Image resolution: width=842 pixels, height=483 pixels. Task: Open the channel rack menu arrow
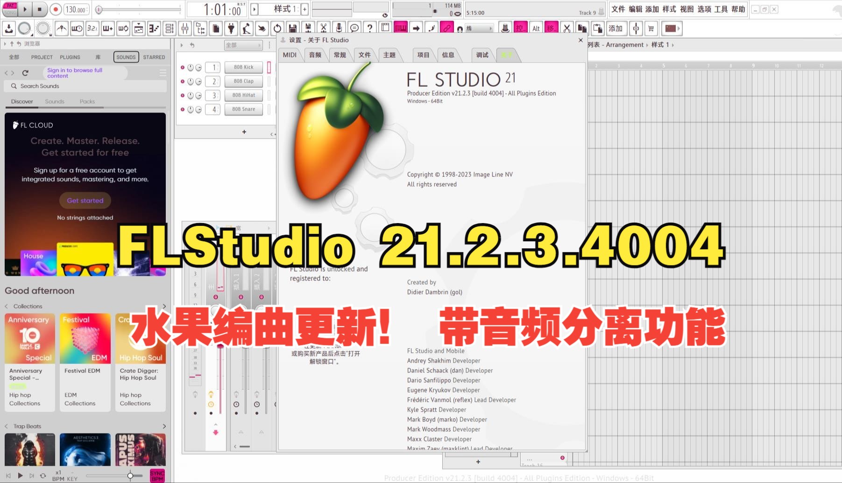coord(182,45)
